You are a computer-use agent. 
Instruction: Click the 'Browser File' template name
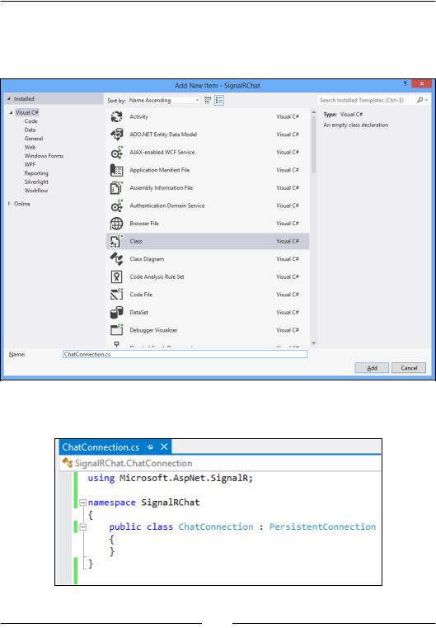pos(144,224)
